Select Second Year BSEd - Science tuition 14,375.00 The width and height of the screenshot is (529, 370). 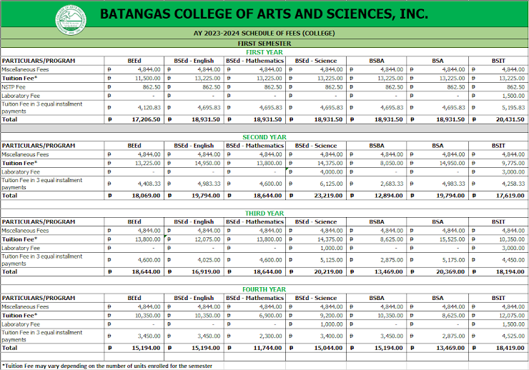316,163
